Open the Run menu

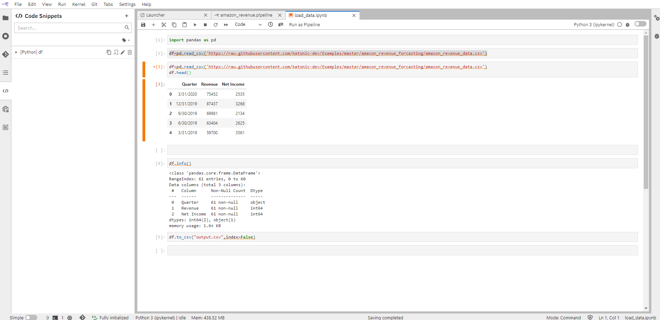pos(62,4)
